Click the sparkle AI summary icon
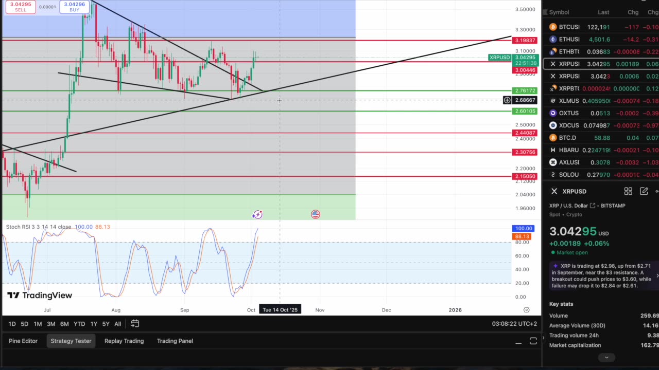The width and height of the screenshot is (659, 370). pos(555,266)
